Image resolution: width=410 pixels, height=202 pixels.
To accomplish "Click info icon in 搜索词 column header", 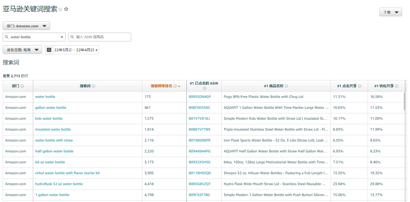I will coord(94,86).
